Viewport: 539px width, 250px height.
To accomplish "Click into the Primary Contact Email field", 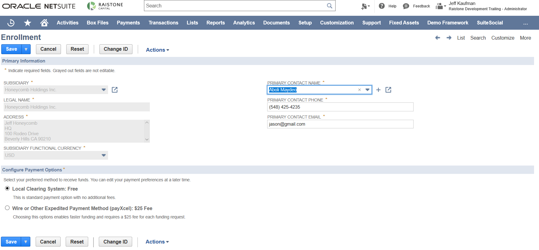I will 340,124.
